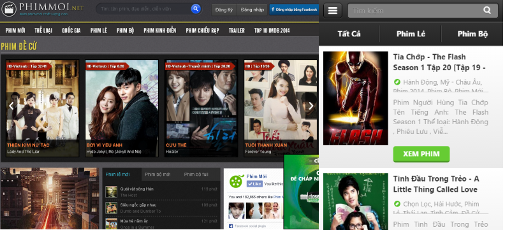Open the PHIM BỘ menu
This screenshot has width=505, height=230.
point(125,31)
